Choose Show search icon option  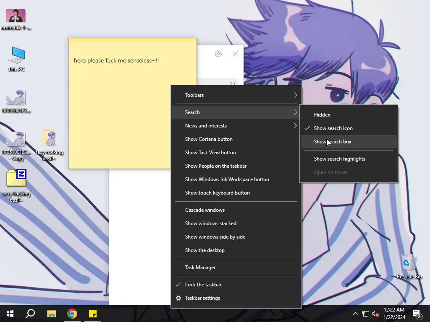coord(349,128)
